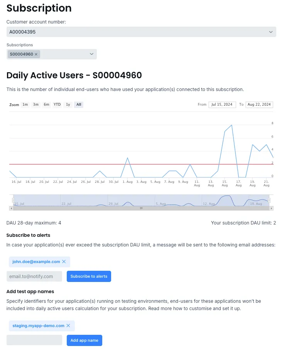The image size is (284, 351).
Task: Click the navigator left scroll arrow
Action: [11, 208]
